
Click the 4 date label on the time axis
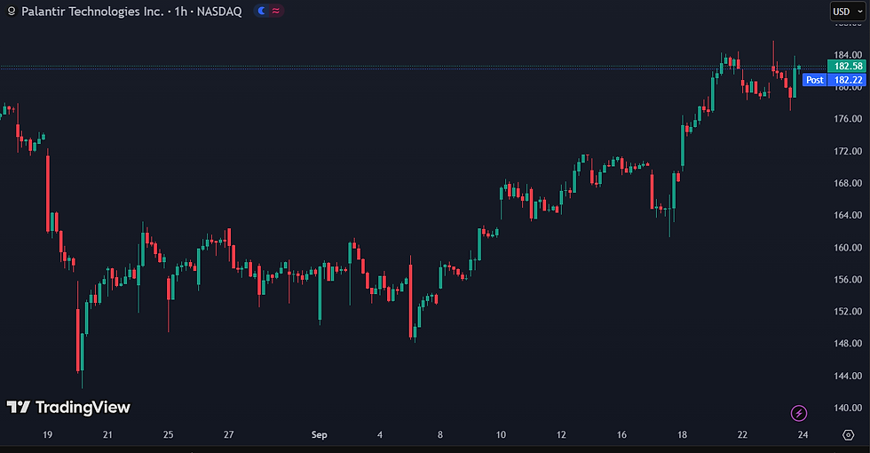(x=380, y=434)
